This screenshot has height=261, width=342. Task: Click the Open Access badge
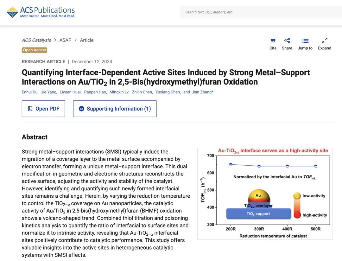pos(35,50)
